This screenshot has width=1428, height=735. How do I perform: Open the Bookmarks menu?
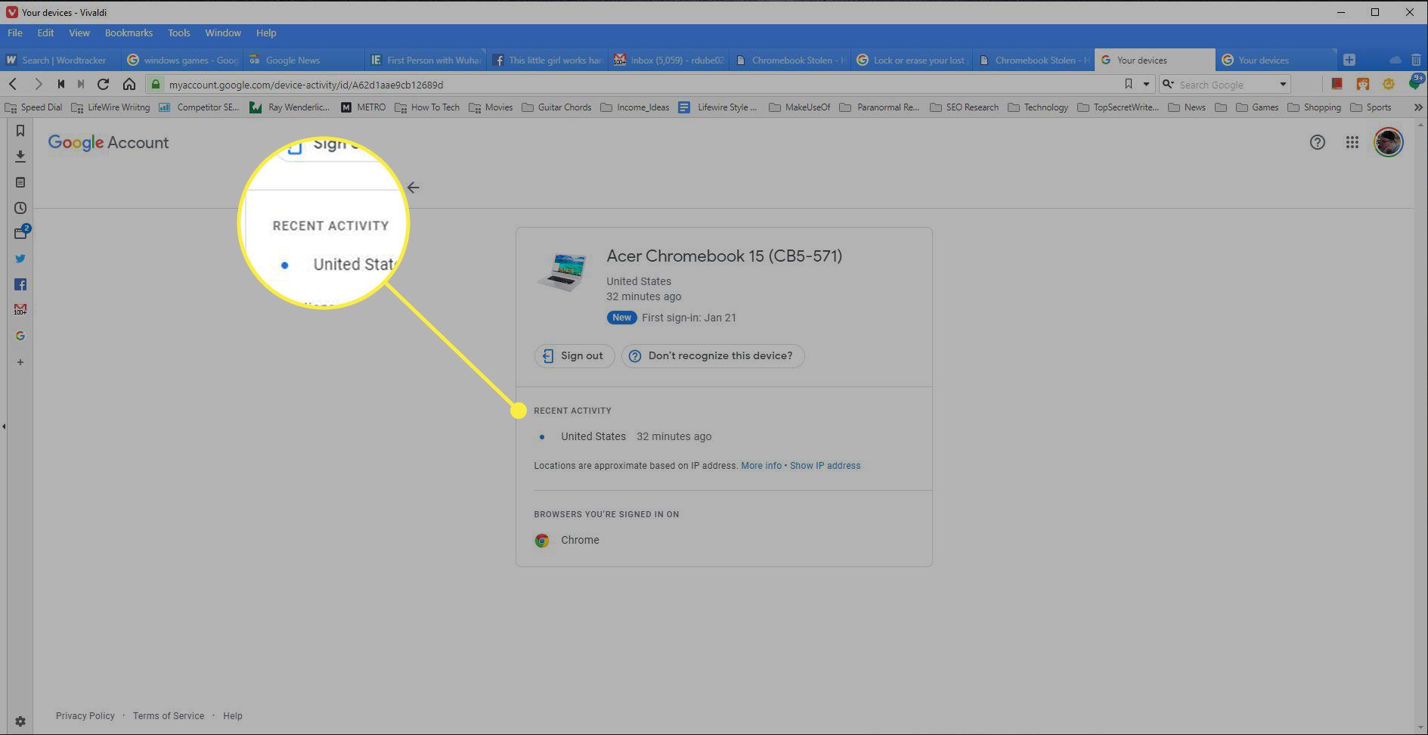(x=129, y=33)
